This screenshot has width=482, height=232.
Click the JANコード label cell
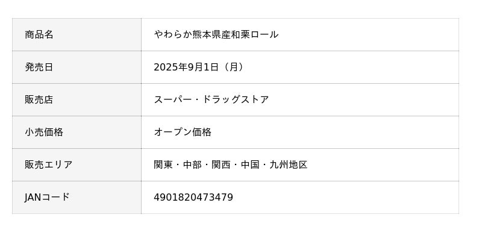point(77,197)
